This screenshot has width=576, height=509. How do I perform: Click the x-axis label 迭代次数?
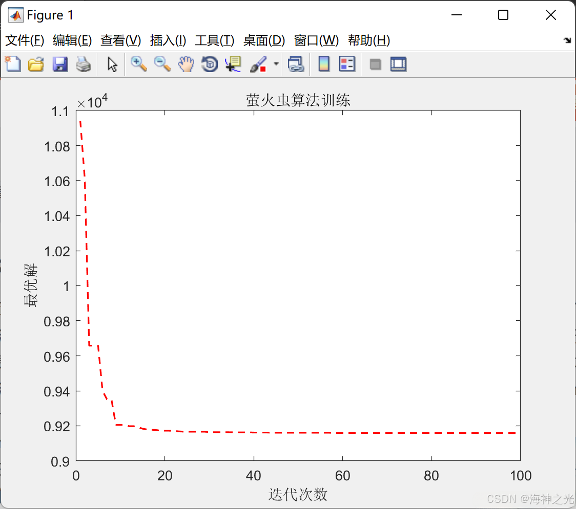click(298, 495)
